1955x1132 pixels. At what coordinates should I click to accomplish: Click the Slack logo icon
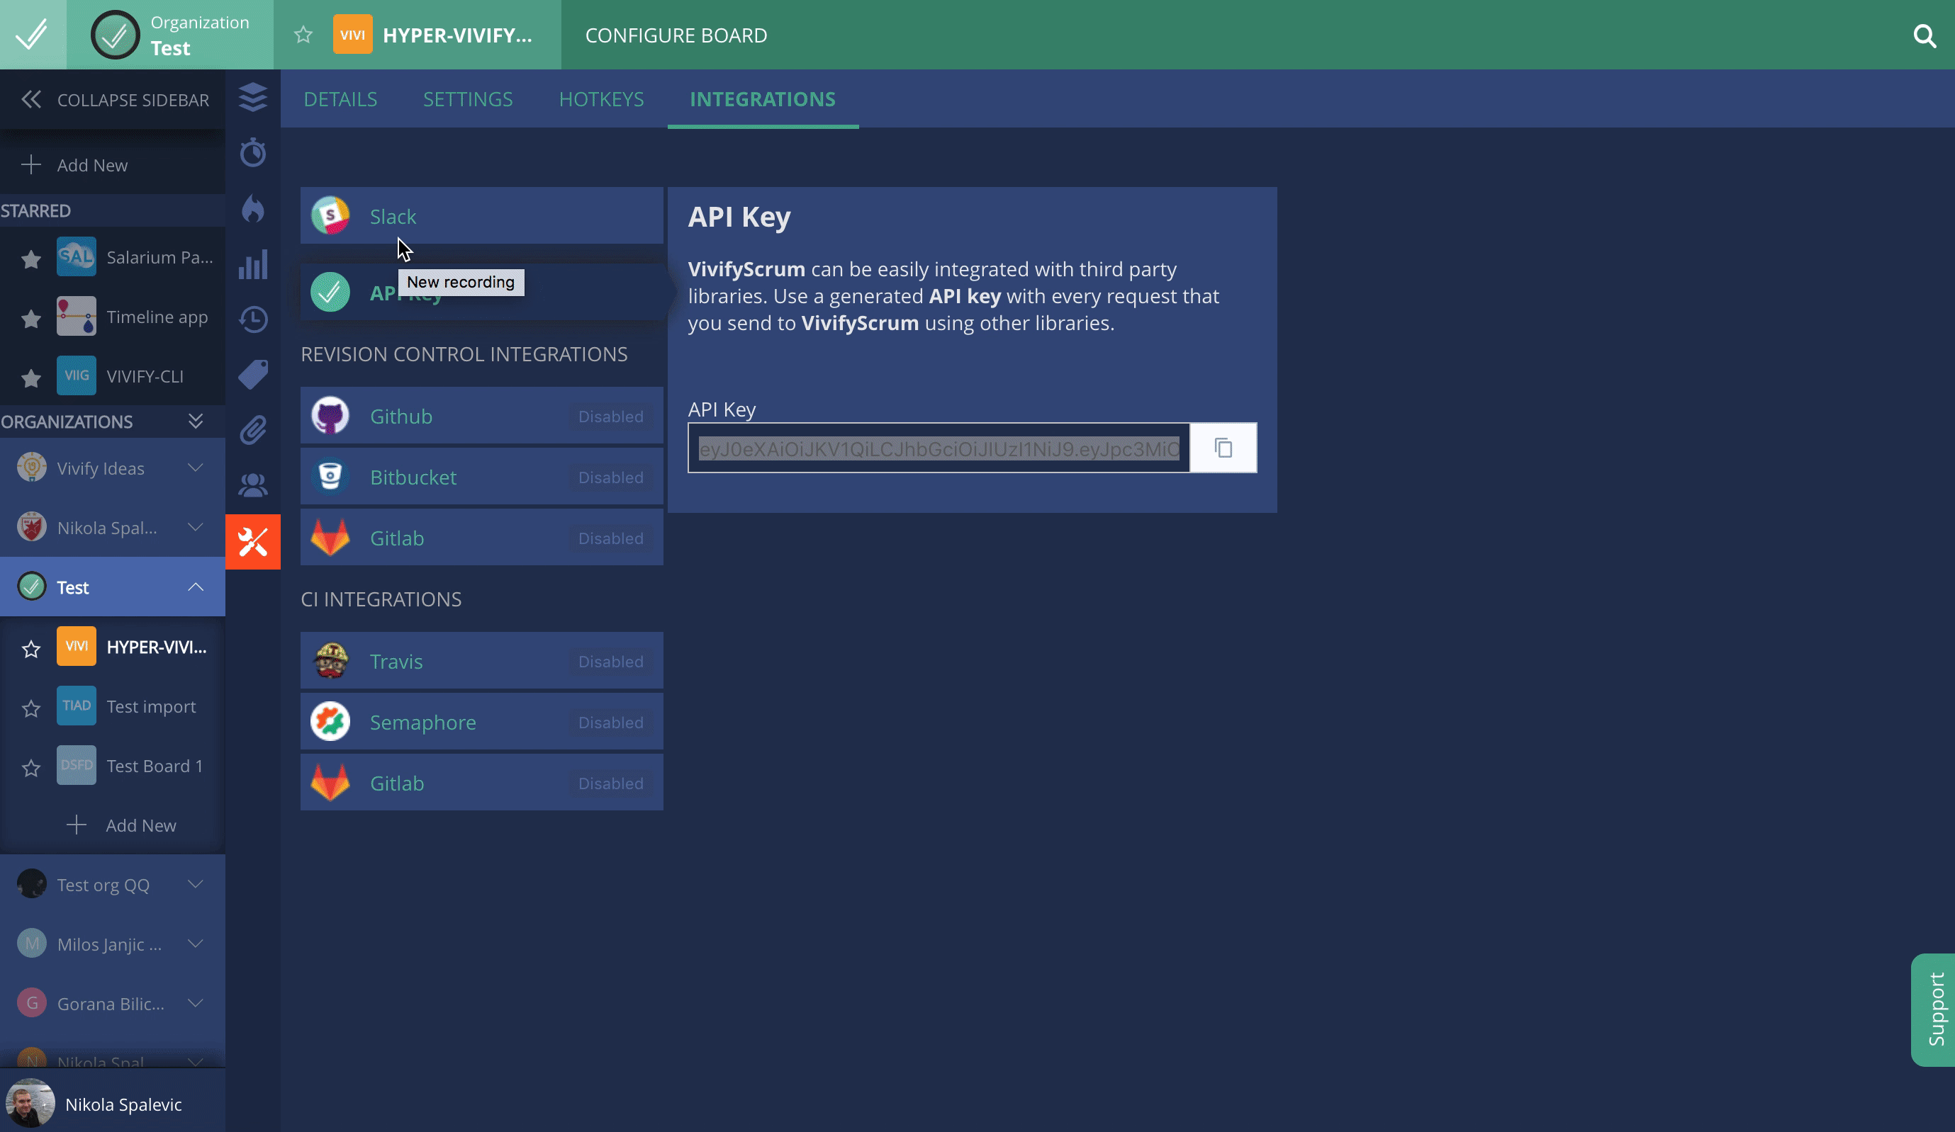pyautogui.click(x=330, y=215)
